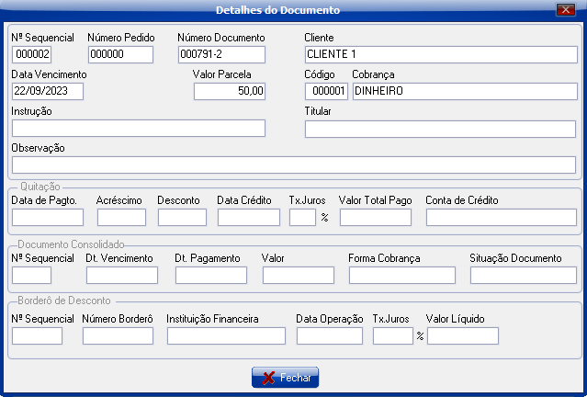Click the Fechar button
The height and width of the screenshot is (397, 587).
click(284, 377)
